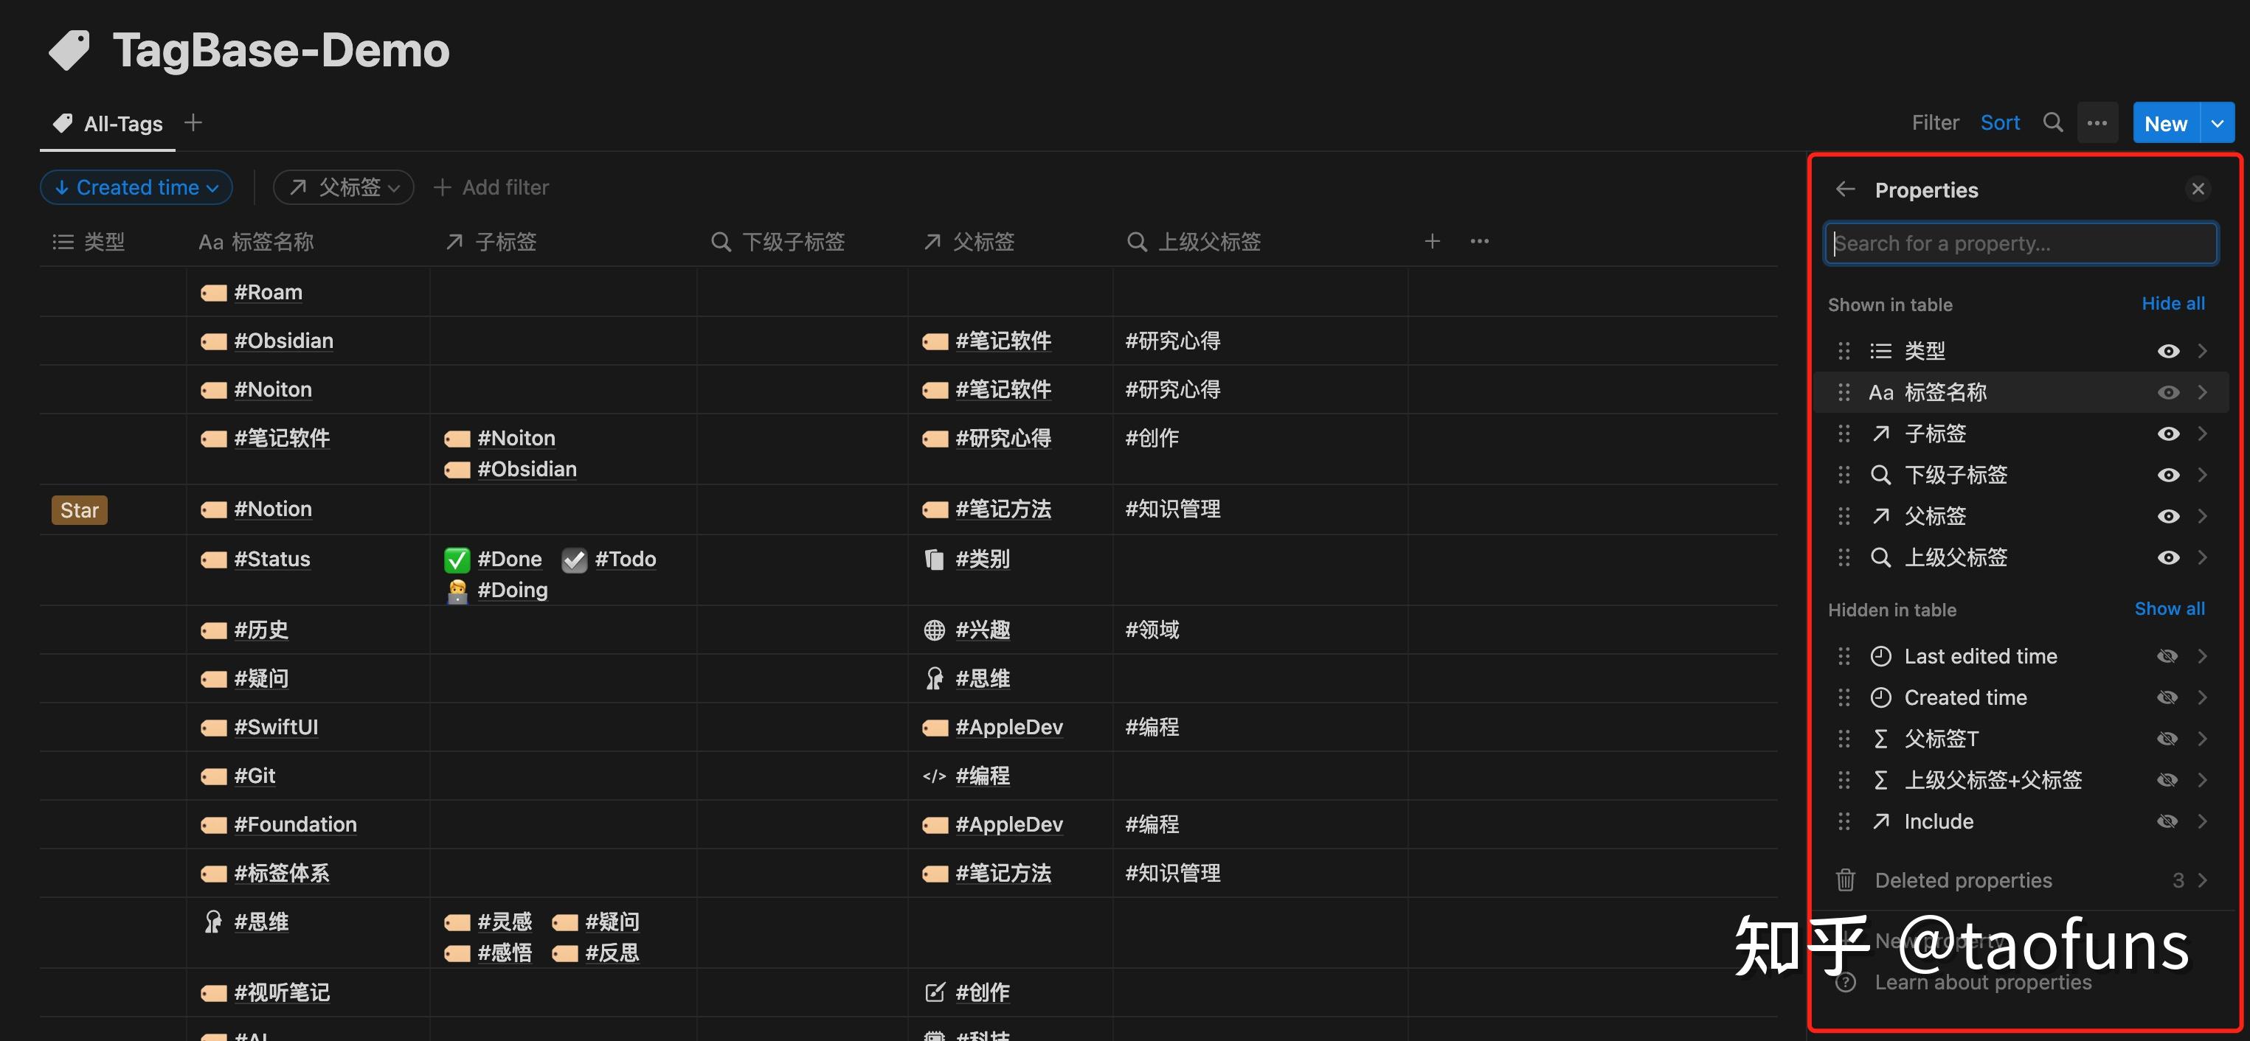Click drag handle next to 类型 property
This screenshot has height=1041, width=2250.
click(1843, 351)
